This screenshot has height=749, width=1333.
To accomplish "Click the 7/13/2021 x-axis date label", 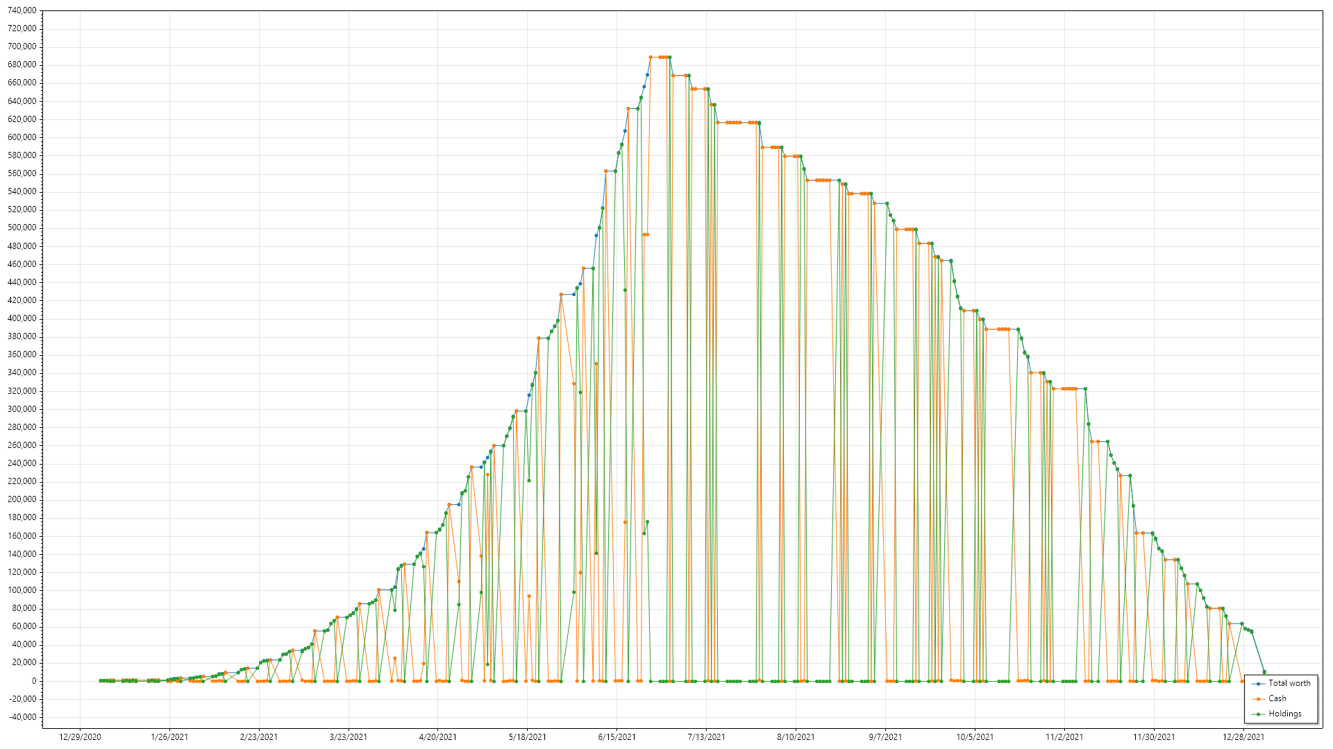I will pos(706,737).
